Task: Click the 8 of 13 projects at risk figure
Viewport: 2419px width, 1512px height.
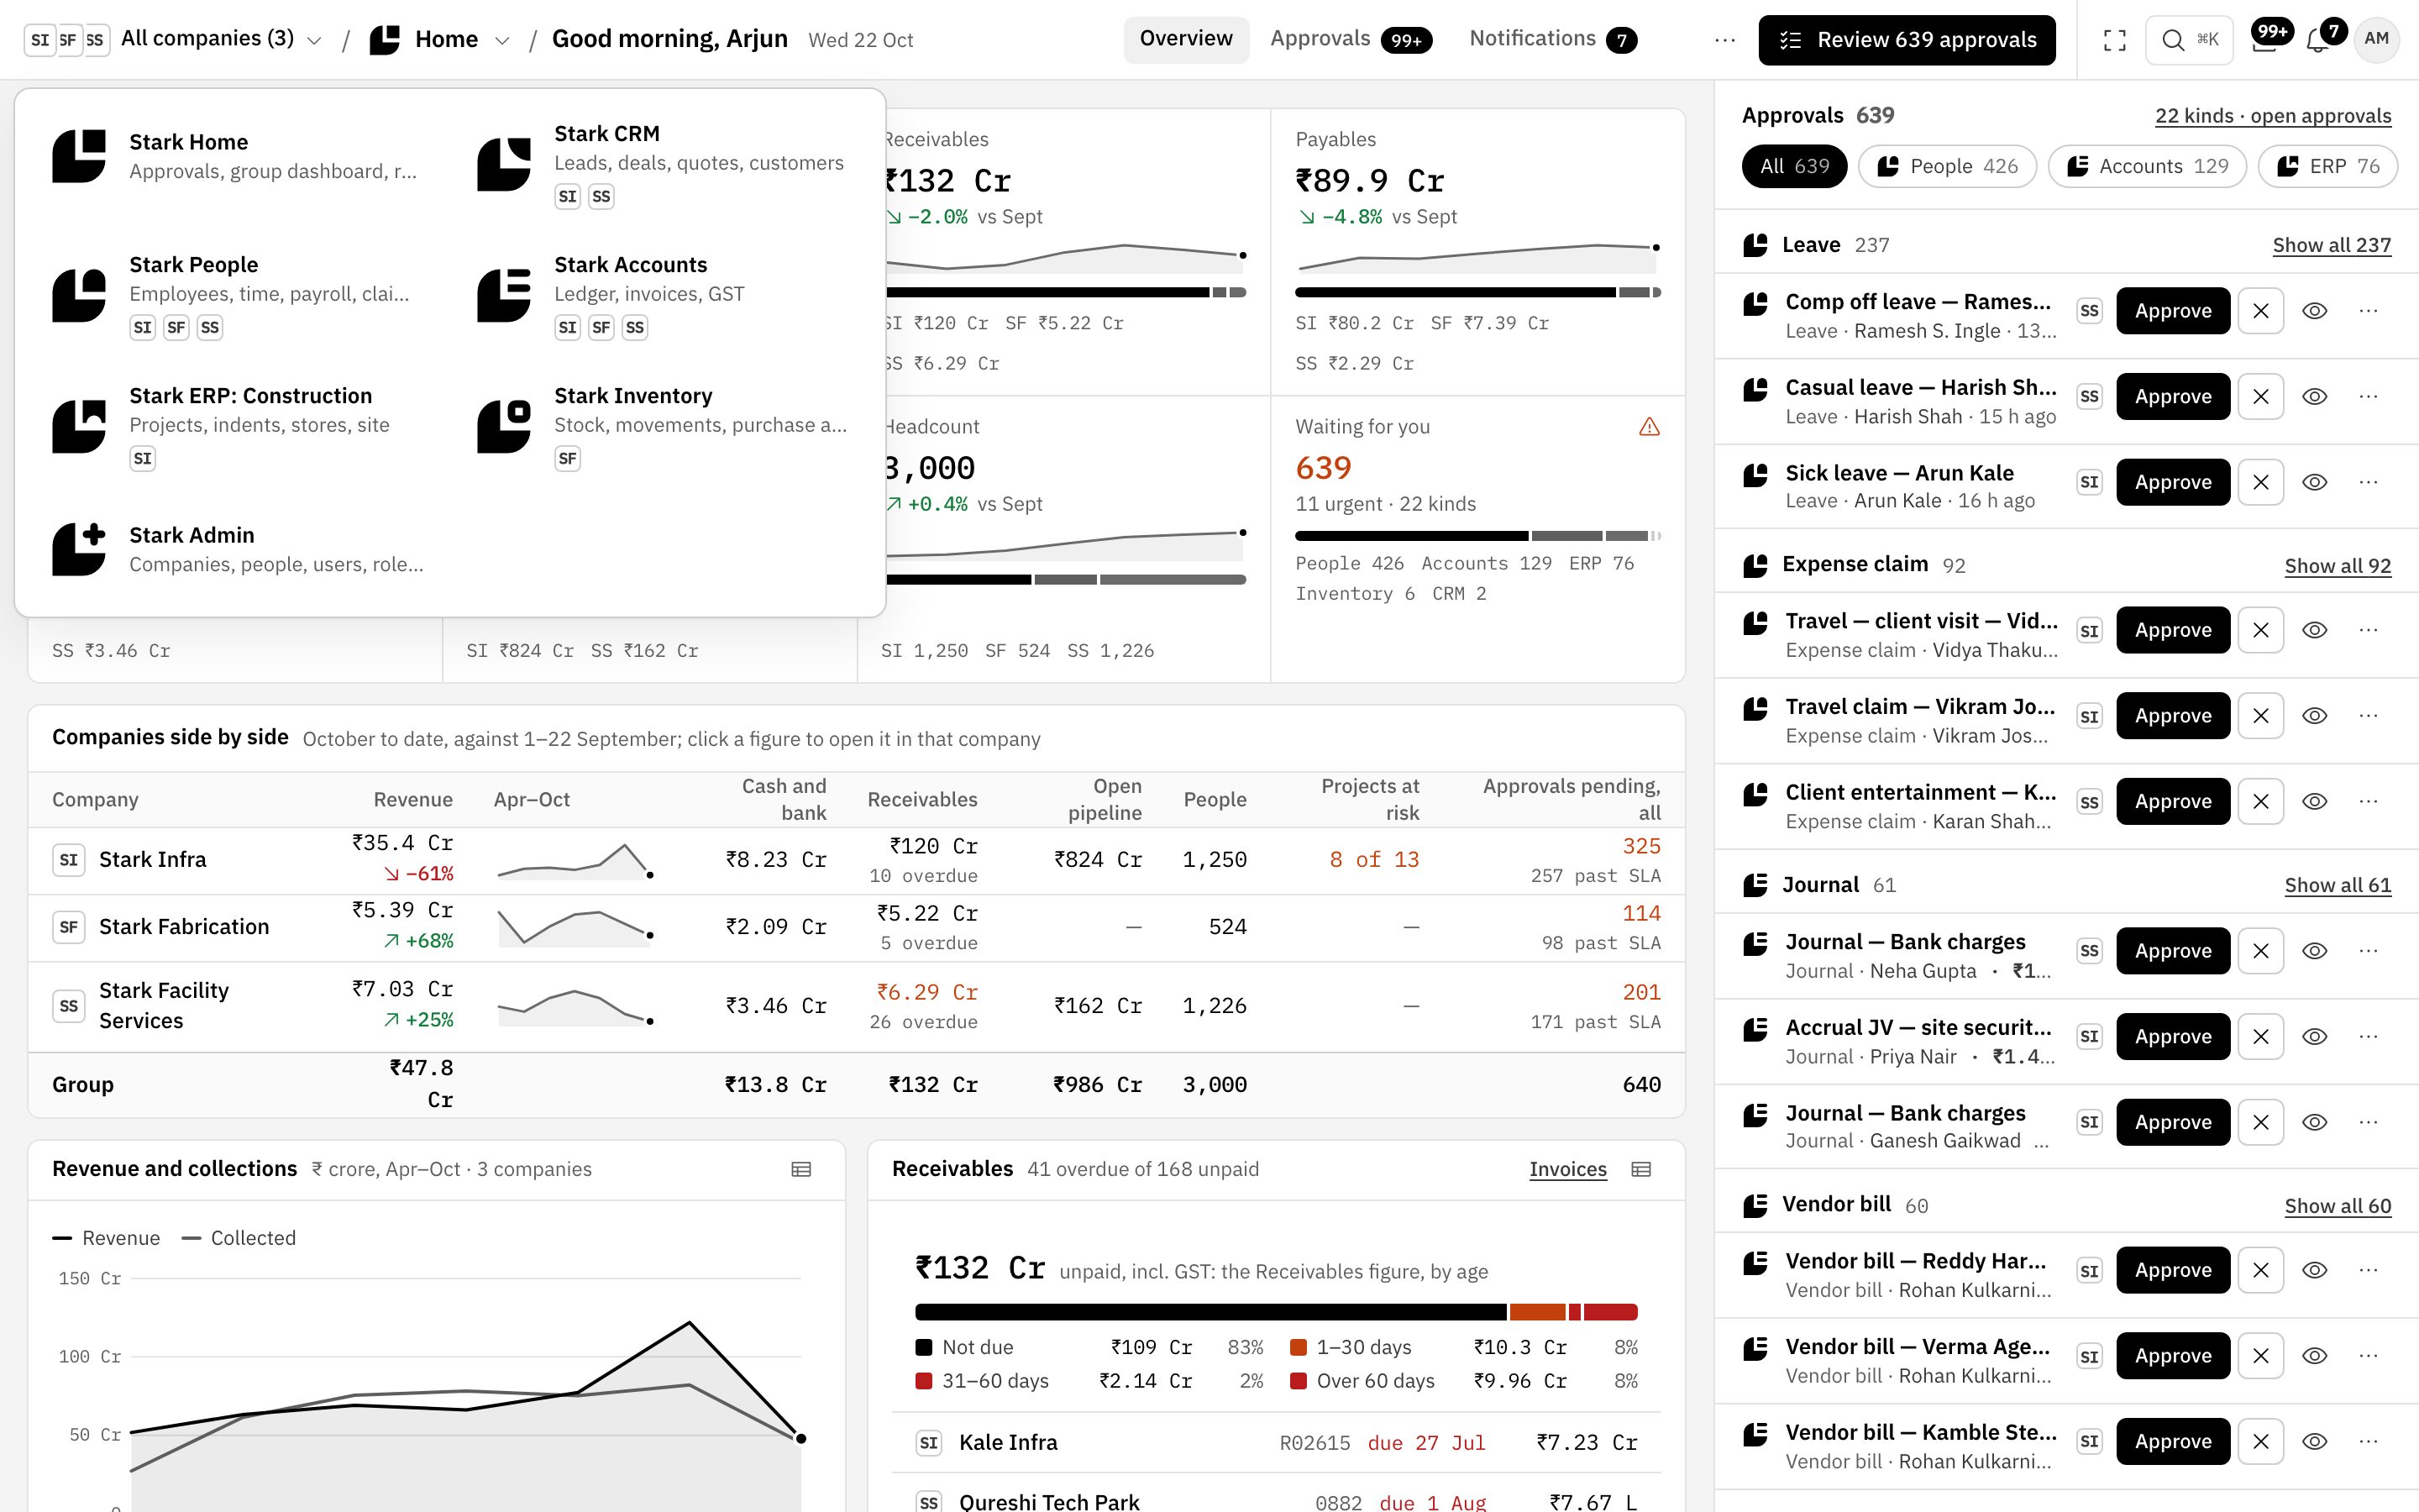Action: (1373, 860)
